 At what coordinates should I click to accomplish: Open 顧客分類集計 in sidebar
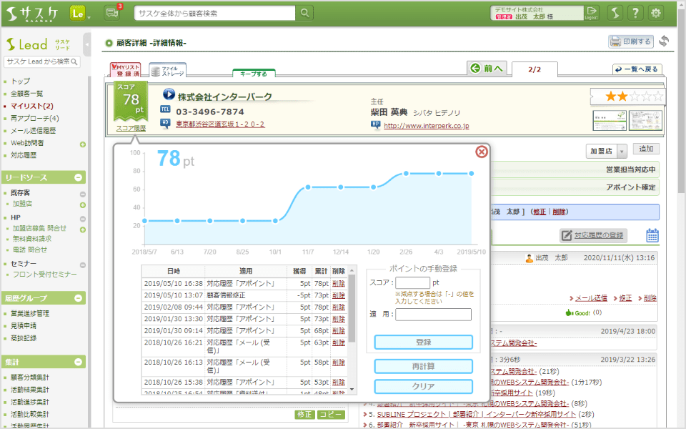[30, 378]
